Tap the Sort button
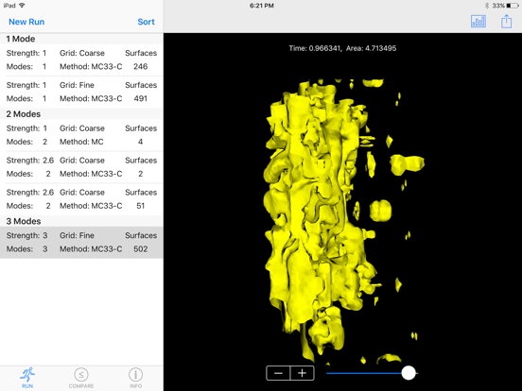This screenshot has height=391, width=522. pyautogui.click(x=146, y=22)
